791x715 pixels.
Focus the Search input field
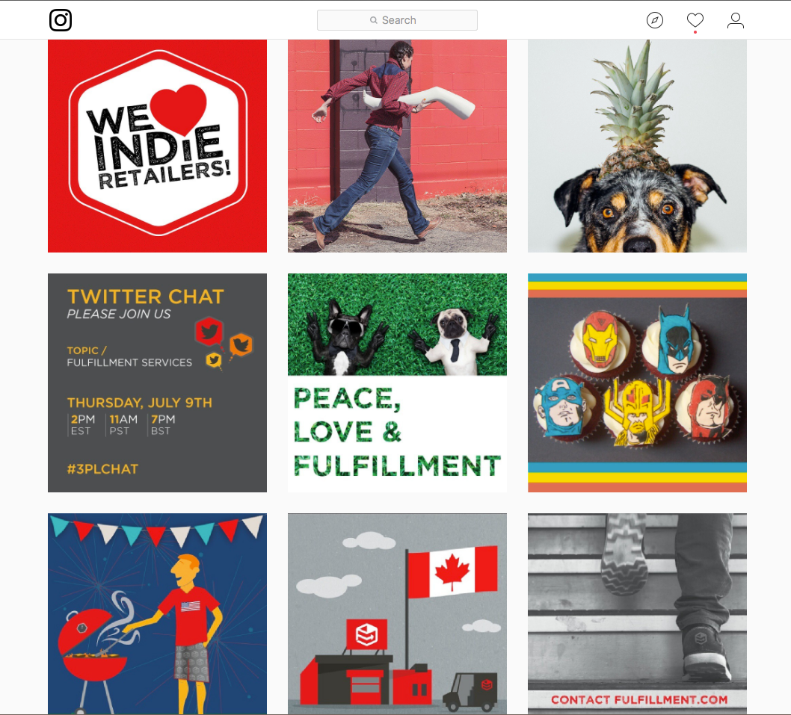pyautogui.click(x=397, y=20)
